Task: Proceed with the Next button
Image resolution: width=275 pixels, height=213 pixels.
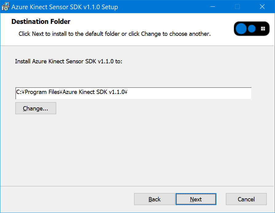Action: click(x=196, y=199)
